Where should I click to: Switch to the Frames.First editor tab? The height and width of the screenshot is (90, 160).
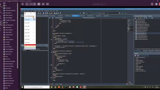point(82,16)
